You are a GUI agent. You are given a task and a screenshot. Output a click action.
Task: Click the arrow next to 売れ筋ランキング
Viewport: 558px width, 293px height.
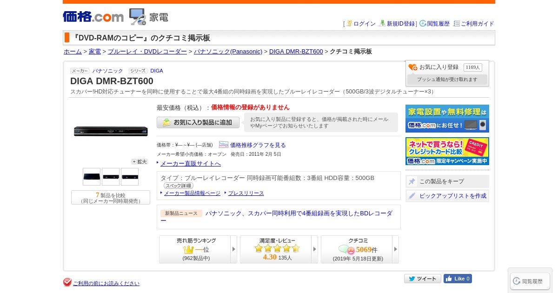234,249
